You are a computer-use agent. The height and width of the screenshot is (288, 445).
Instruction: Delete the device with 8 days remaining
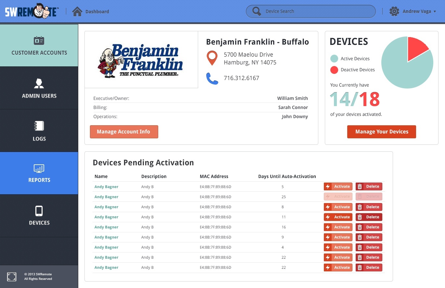[x=369, y=207]
